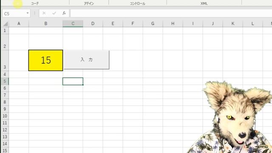Click the アドイン ribbon group label
Viewport: 272px width, 153px height.
coord(89,3)
